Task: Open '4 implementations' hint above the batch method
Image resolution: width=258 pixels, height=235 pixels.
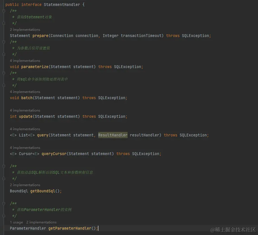Action: (25, 92)
